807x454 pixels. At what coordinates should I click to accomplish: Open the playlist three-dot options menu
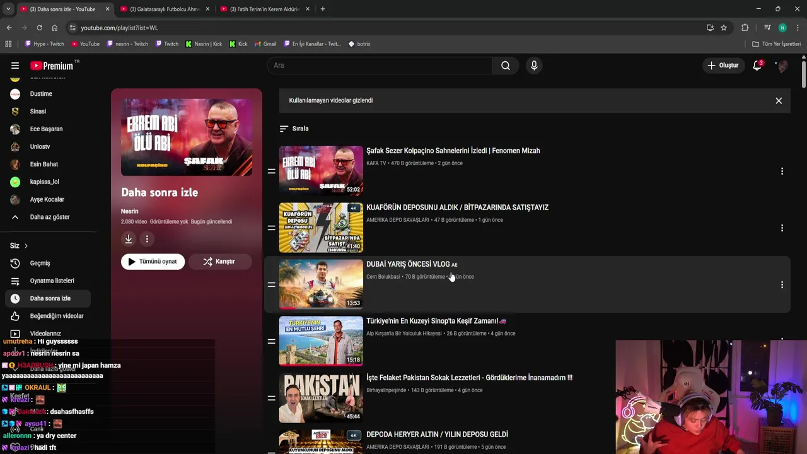pyautogui.click(x=147, y=239)
